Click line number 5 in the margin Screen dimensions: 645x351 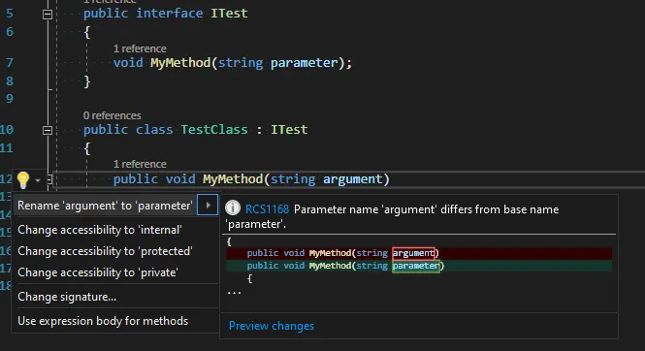tap(9, 14)
